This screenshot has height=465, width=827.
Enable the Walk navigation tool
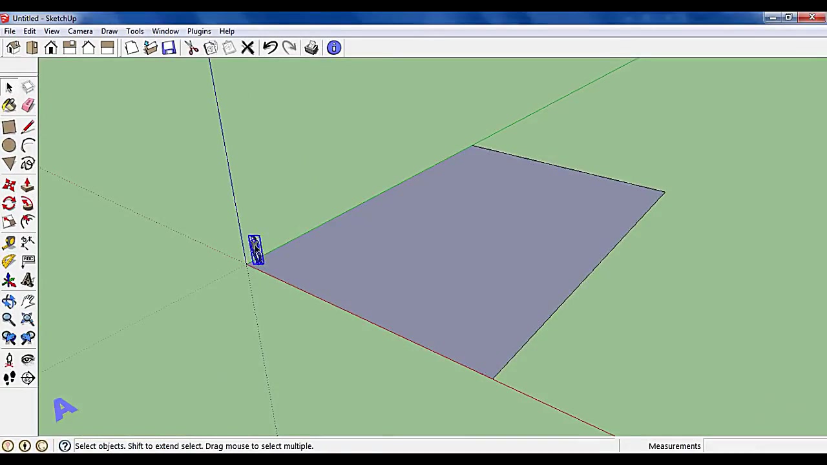point(9,378)
